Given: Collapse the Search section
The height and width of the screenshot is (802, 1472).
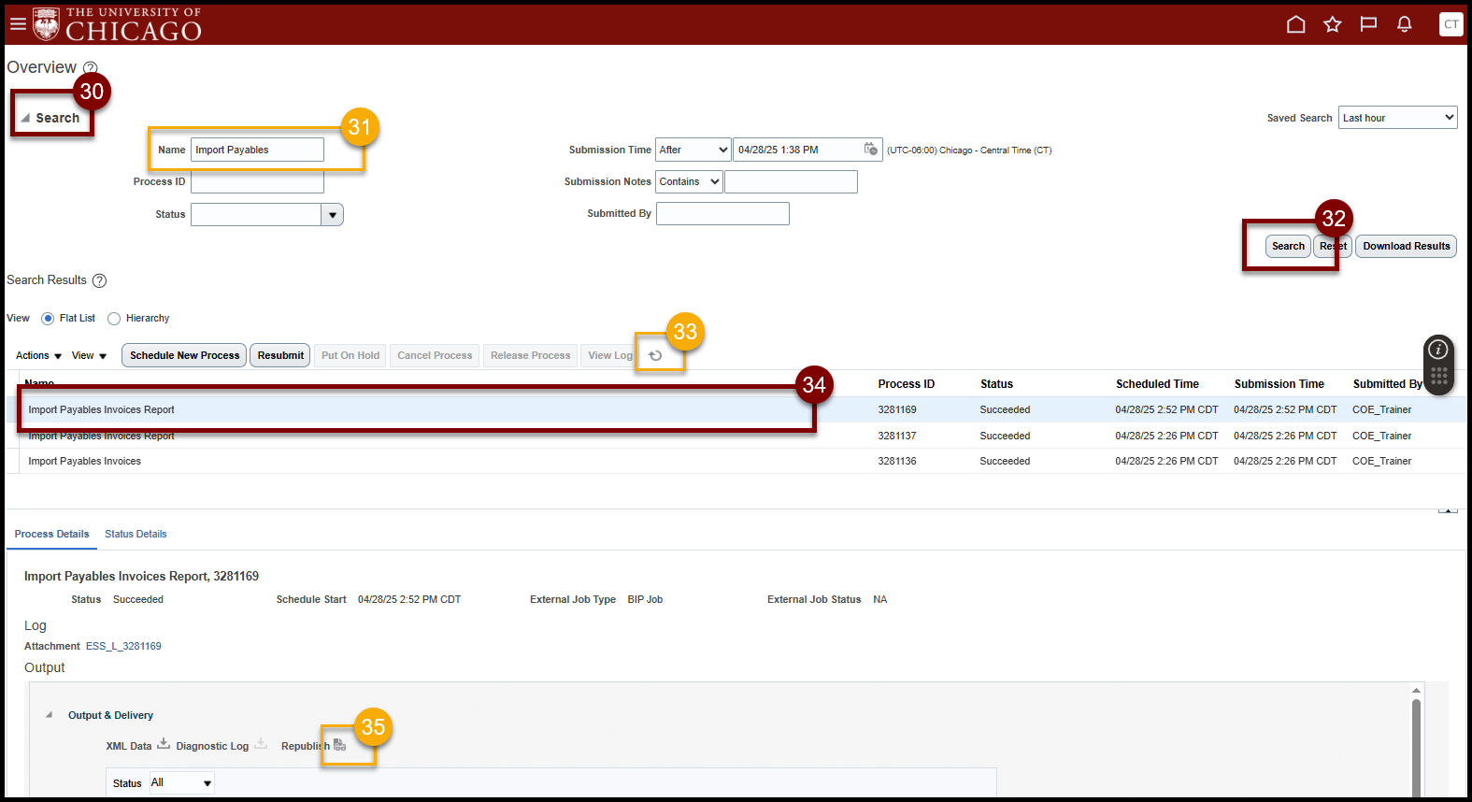Looking at the screenshot, I should (25, 119).
